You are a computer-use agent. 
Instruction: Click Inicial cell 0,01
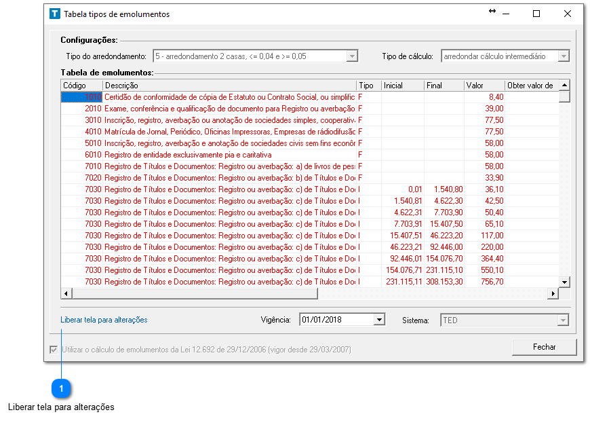pyautogui.click(x=403, y=189)
